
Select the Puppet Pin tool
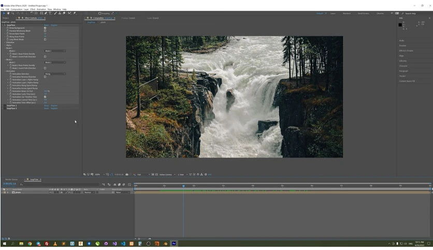coord(74,13)
